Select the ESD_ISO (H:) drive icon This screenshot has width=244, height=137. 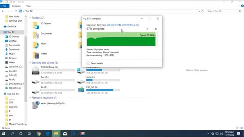tap(81, 90)
